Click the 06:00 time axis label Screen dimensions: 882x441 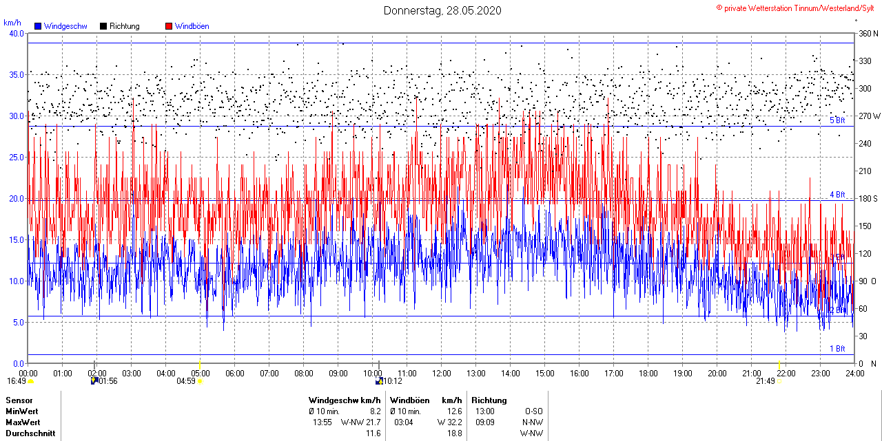pyautogui.click(x=235, y=374)
